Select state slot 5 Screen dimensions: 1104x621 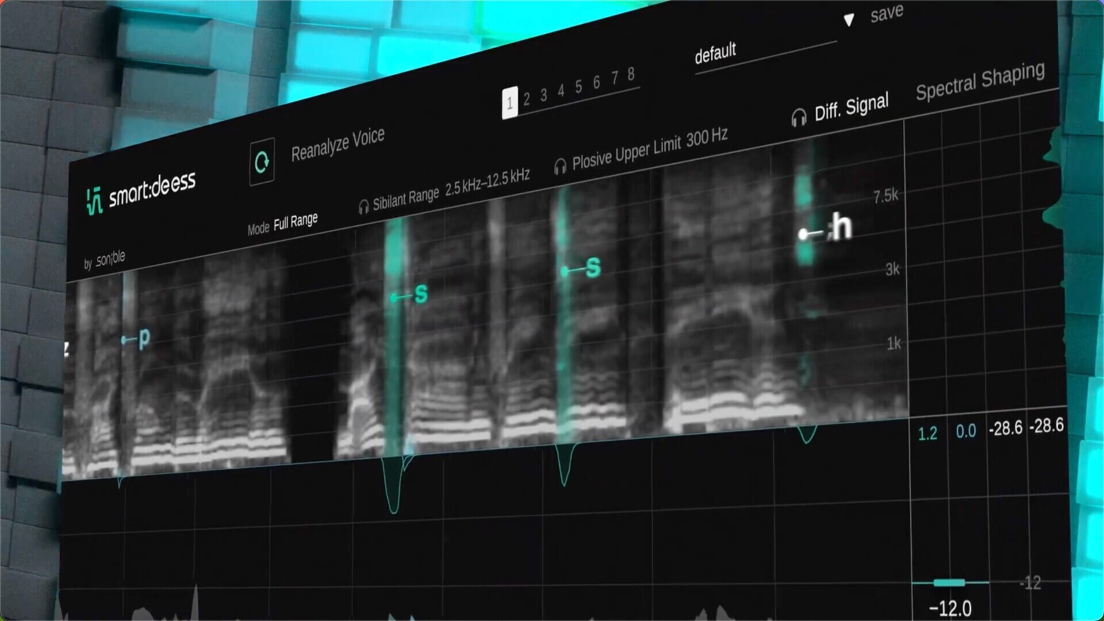click(578, 86)
